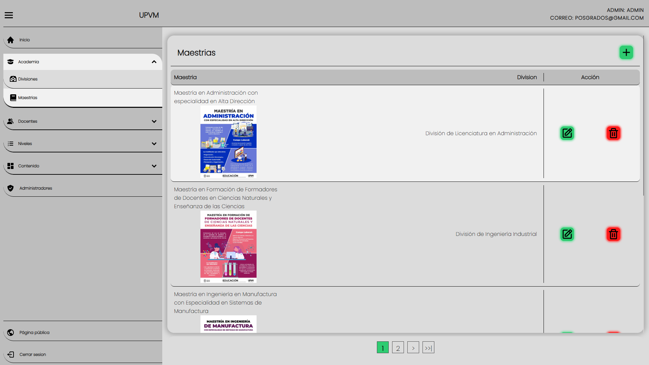Click next page arrow button
Image resolution: width=649 pixels, height=365 pixels.
[413, 347]
